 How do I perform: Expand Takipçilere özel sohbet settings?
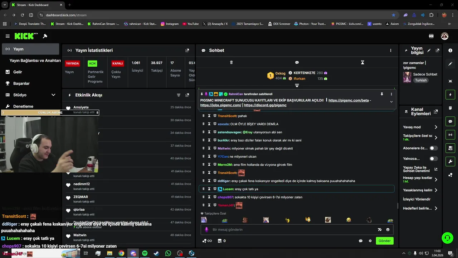(x=436, y=138)
